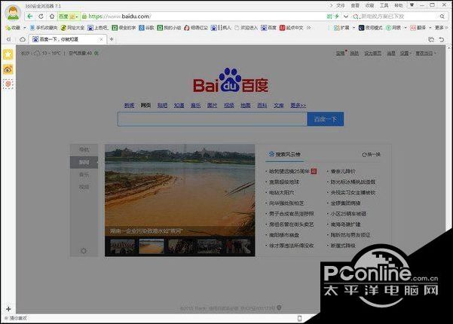Close the 百度一下 tab

pyautogui.click(x=101, y=39)
